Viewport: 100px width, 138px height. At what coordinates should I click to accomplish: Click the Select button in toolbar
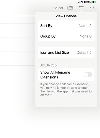[x=58, y=8]
